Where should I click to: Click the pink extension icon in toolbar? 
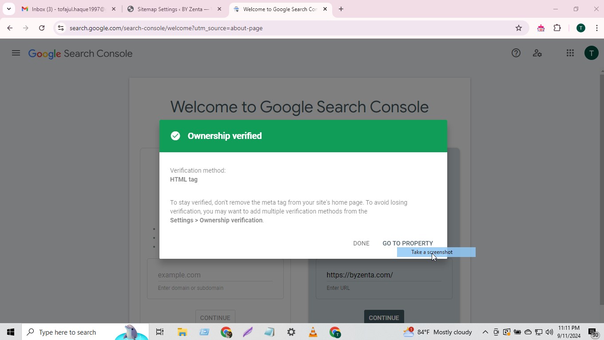point(540,28)
